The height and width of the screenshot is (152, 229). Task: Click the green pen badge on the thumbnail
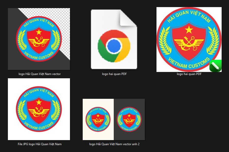coord(216,66)
